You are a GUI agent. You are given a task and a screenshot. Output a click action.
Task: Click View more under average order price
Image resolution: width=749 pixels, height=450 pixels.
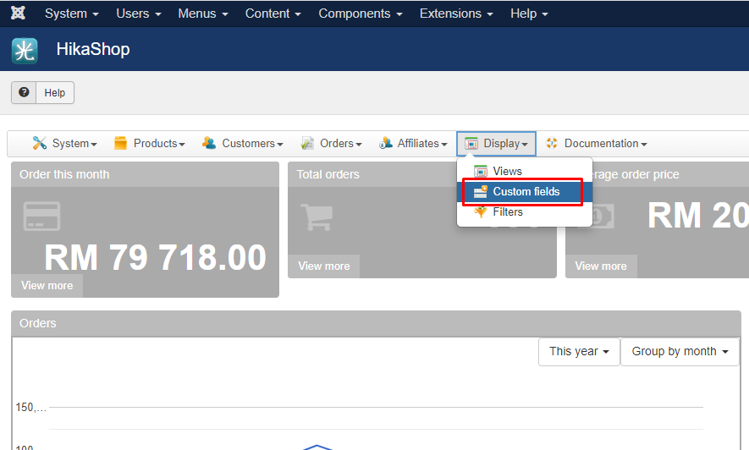coord(601,266)
